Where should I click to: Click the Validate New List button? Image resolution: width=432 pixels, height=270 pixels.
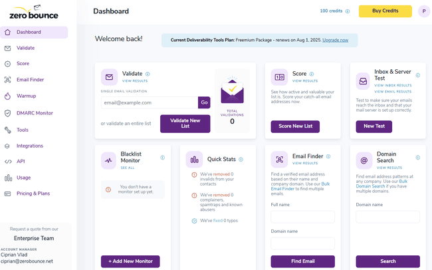(x=185, y=123)
